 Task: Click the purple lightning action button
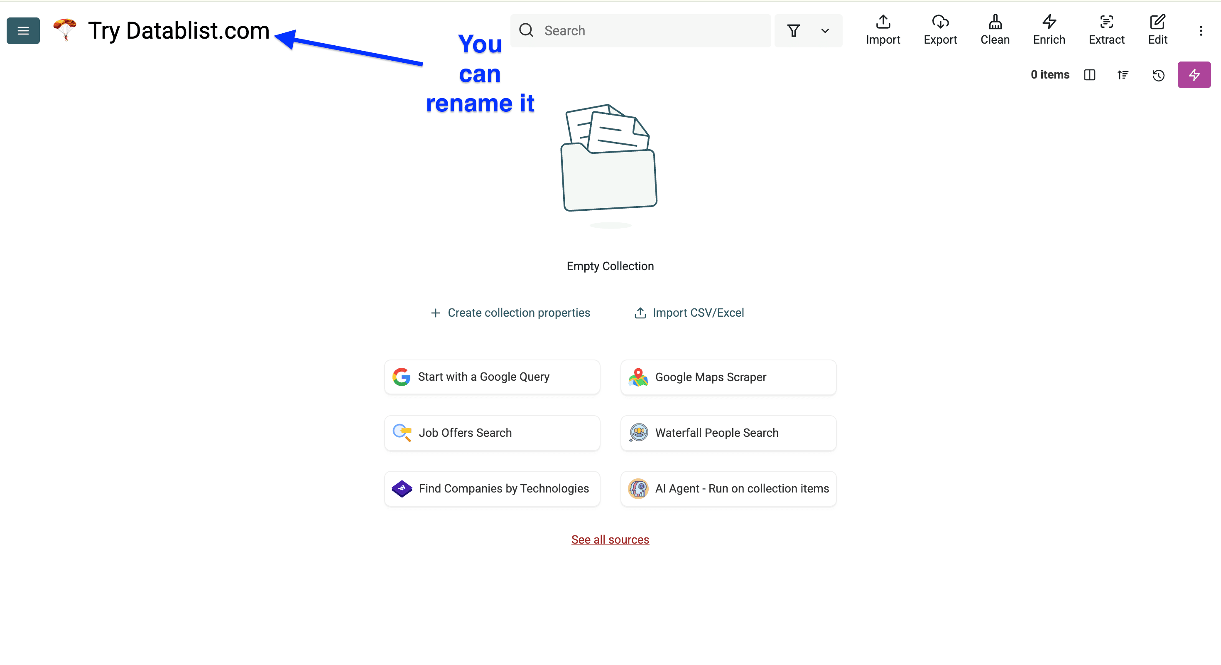(1194, 75)
